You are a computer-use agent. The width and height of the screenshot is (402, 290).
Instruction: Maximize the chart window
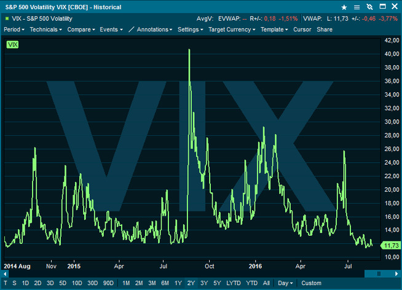pos(382,6)
